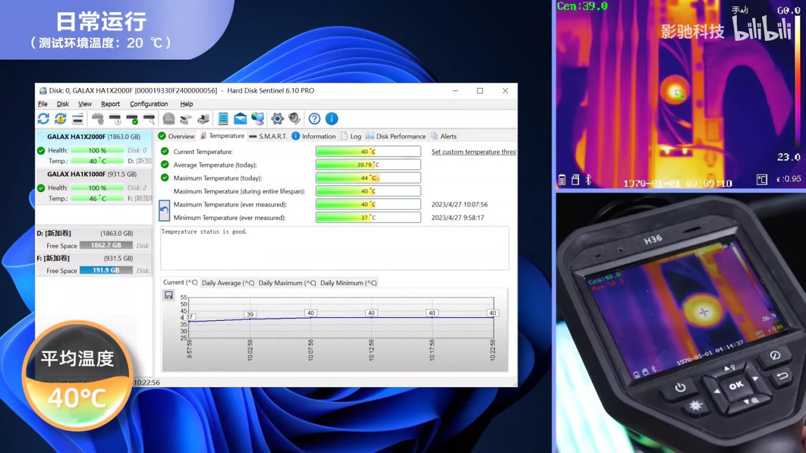Click the "Maximum Temperature (during entire lifespan):" label

[x=239, y=191]
